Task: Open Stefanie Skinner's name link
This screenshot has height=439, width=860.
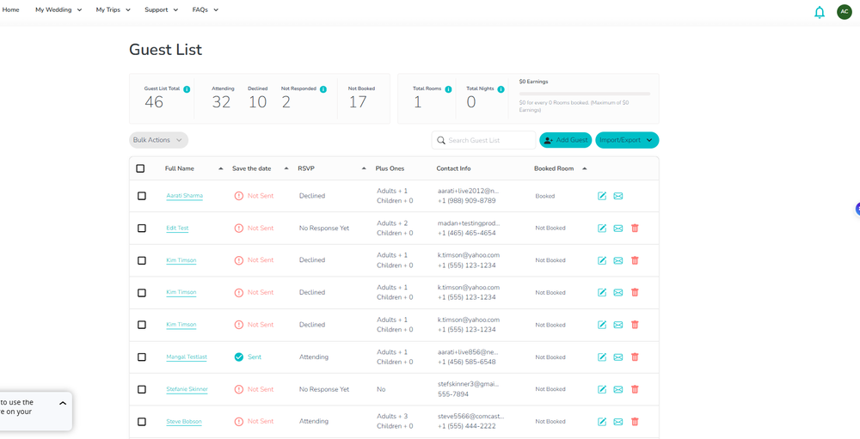Action: point(187,389)
